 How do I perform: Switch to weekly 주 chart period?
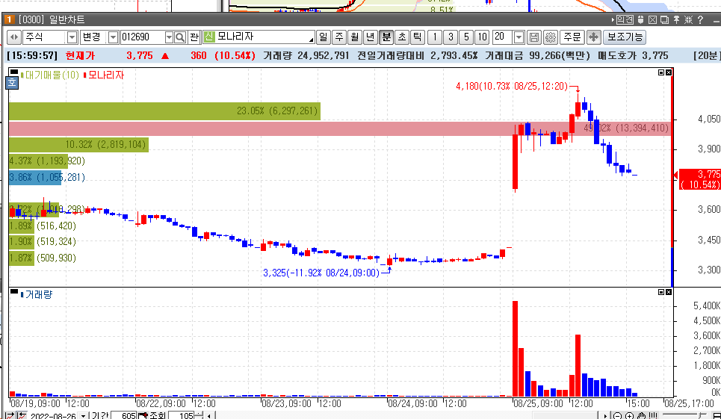[339, 37]
